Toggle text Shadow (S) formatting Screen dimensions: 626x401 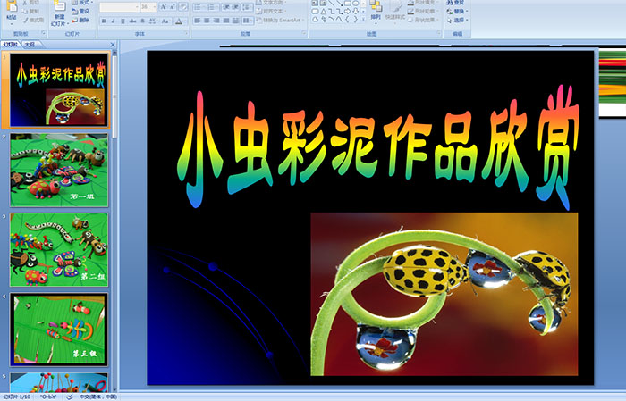[x=142, y=21]
